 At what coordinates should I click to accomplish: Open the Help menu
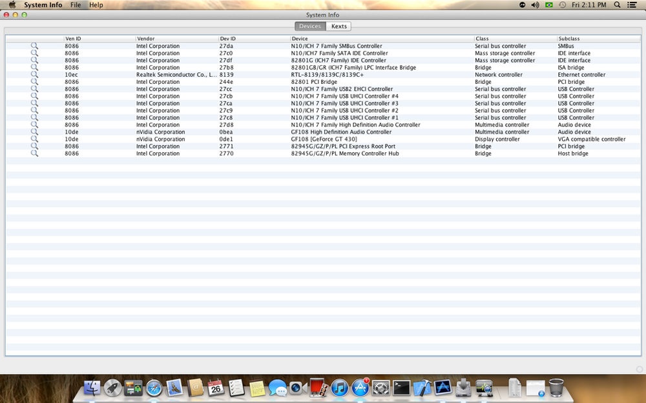[x=96, y=5]
